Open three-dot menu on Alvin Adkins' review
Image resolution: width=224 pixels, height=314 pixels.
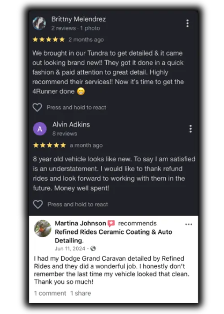point(190,129)
